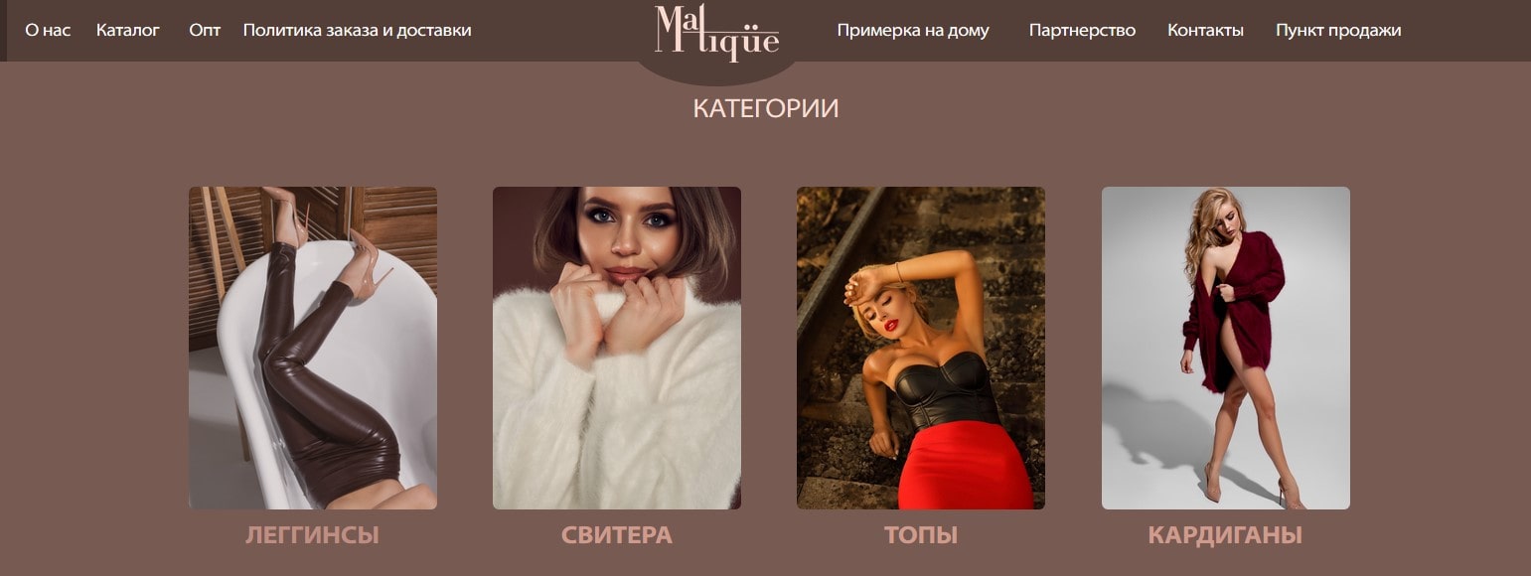Open Политика заказа и доставки page
The height and width of the screenshot is (576, 1531).
click(x=358, y=30)
